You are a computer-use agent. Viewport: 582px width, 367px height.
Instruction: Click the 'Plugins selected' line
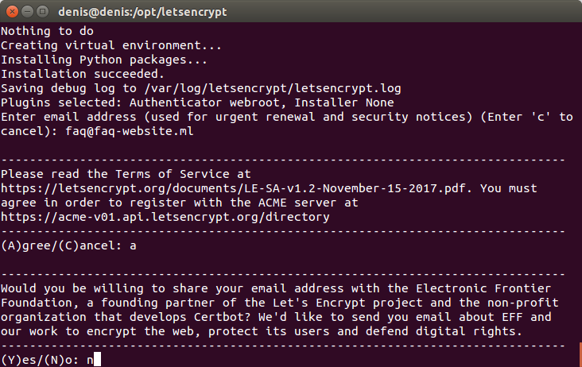click(197, 102)
